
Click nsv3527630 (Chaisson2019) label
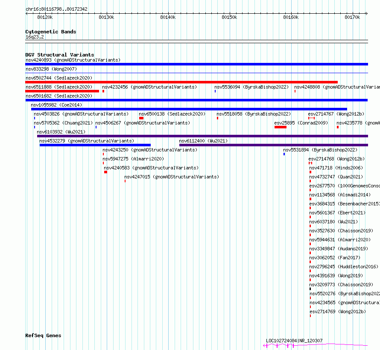[x=341, y=231]
